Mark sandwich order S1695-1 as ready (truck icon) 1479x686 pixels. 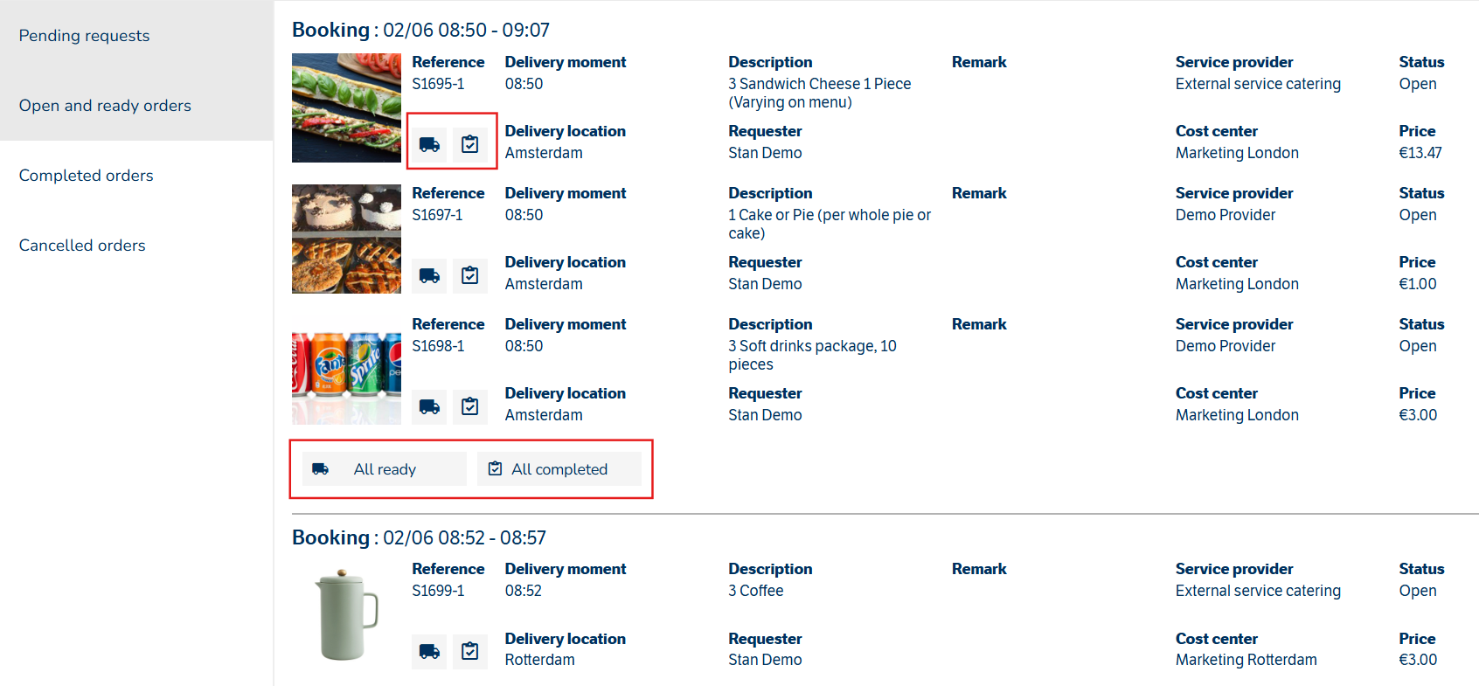[429, 144]
